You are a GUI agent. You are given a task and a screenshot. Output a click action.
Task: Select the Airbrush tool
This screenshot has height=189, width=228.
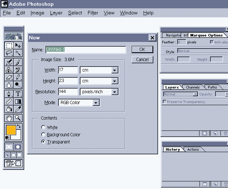point(9,62)
